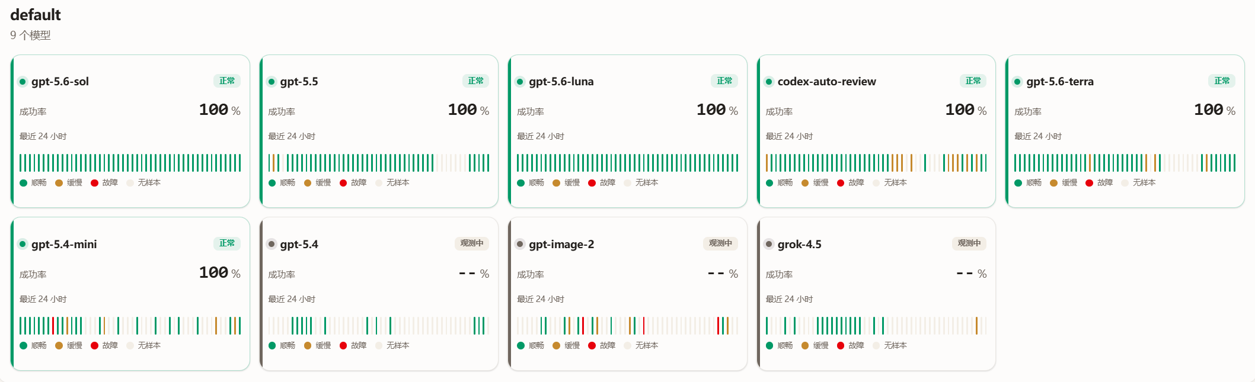Click the -- % success rate on grok-4.5

tap(972, 274)
